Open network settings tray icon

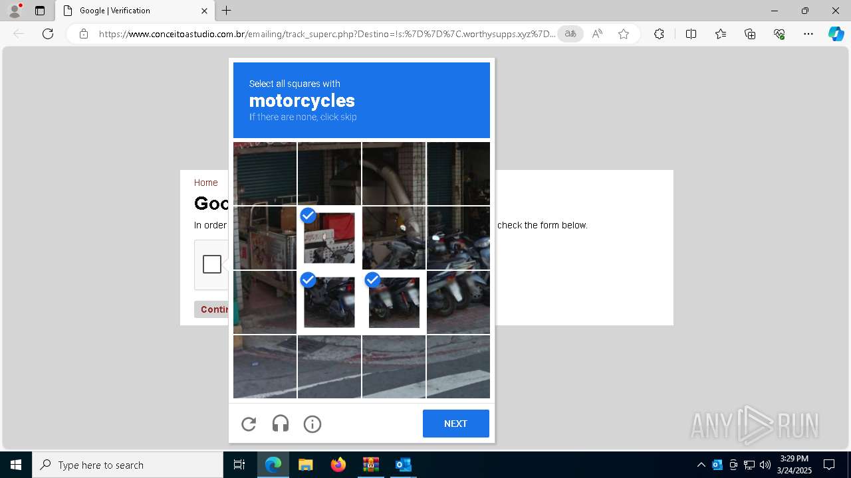749,465
